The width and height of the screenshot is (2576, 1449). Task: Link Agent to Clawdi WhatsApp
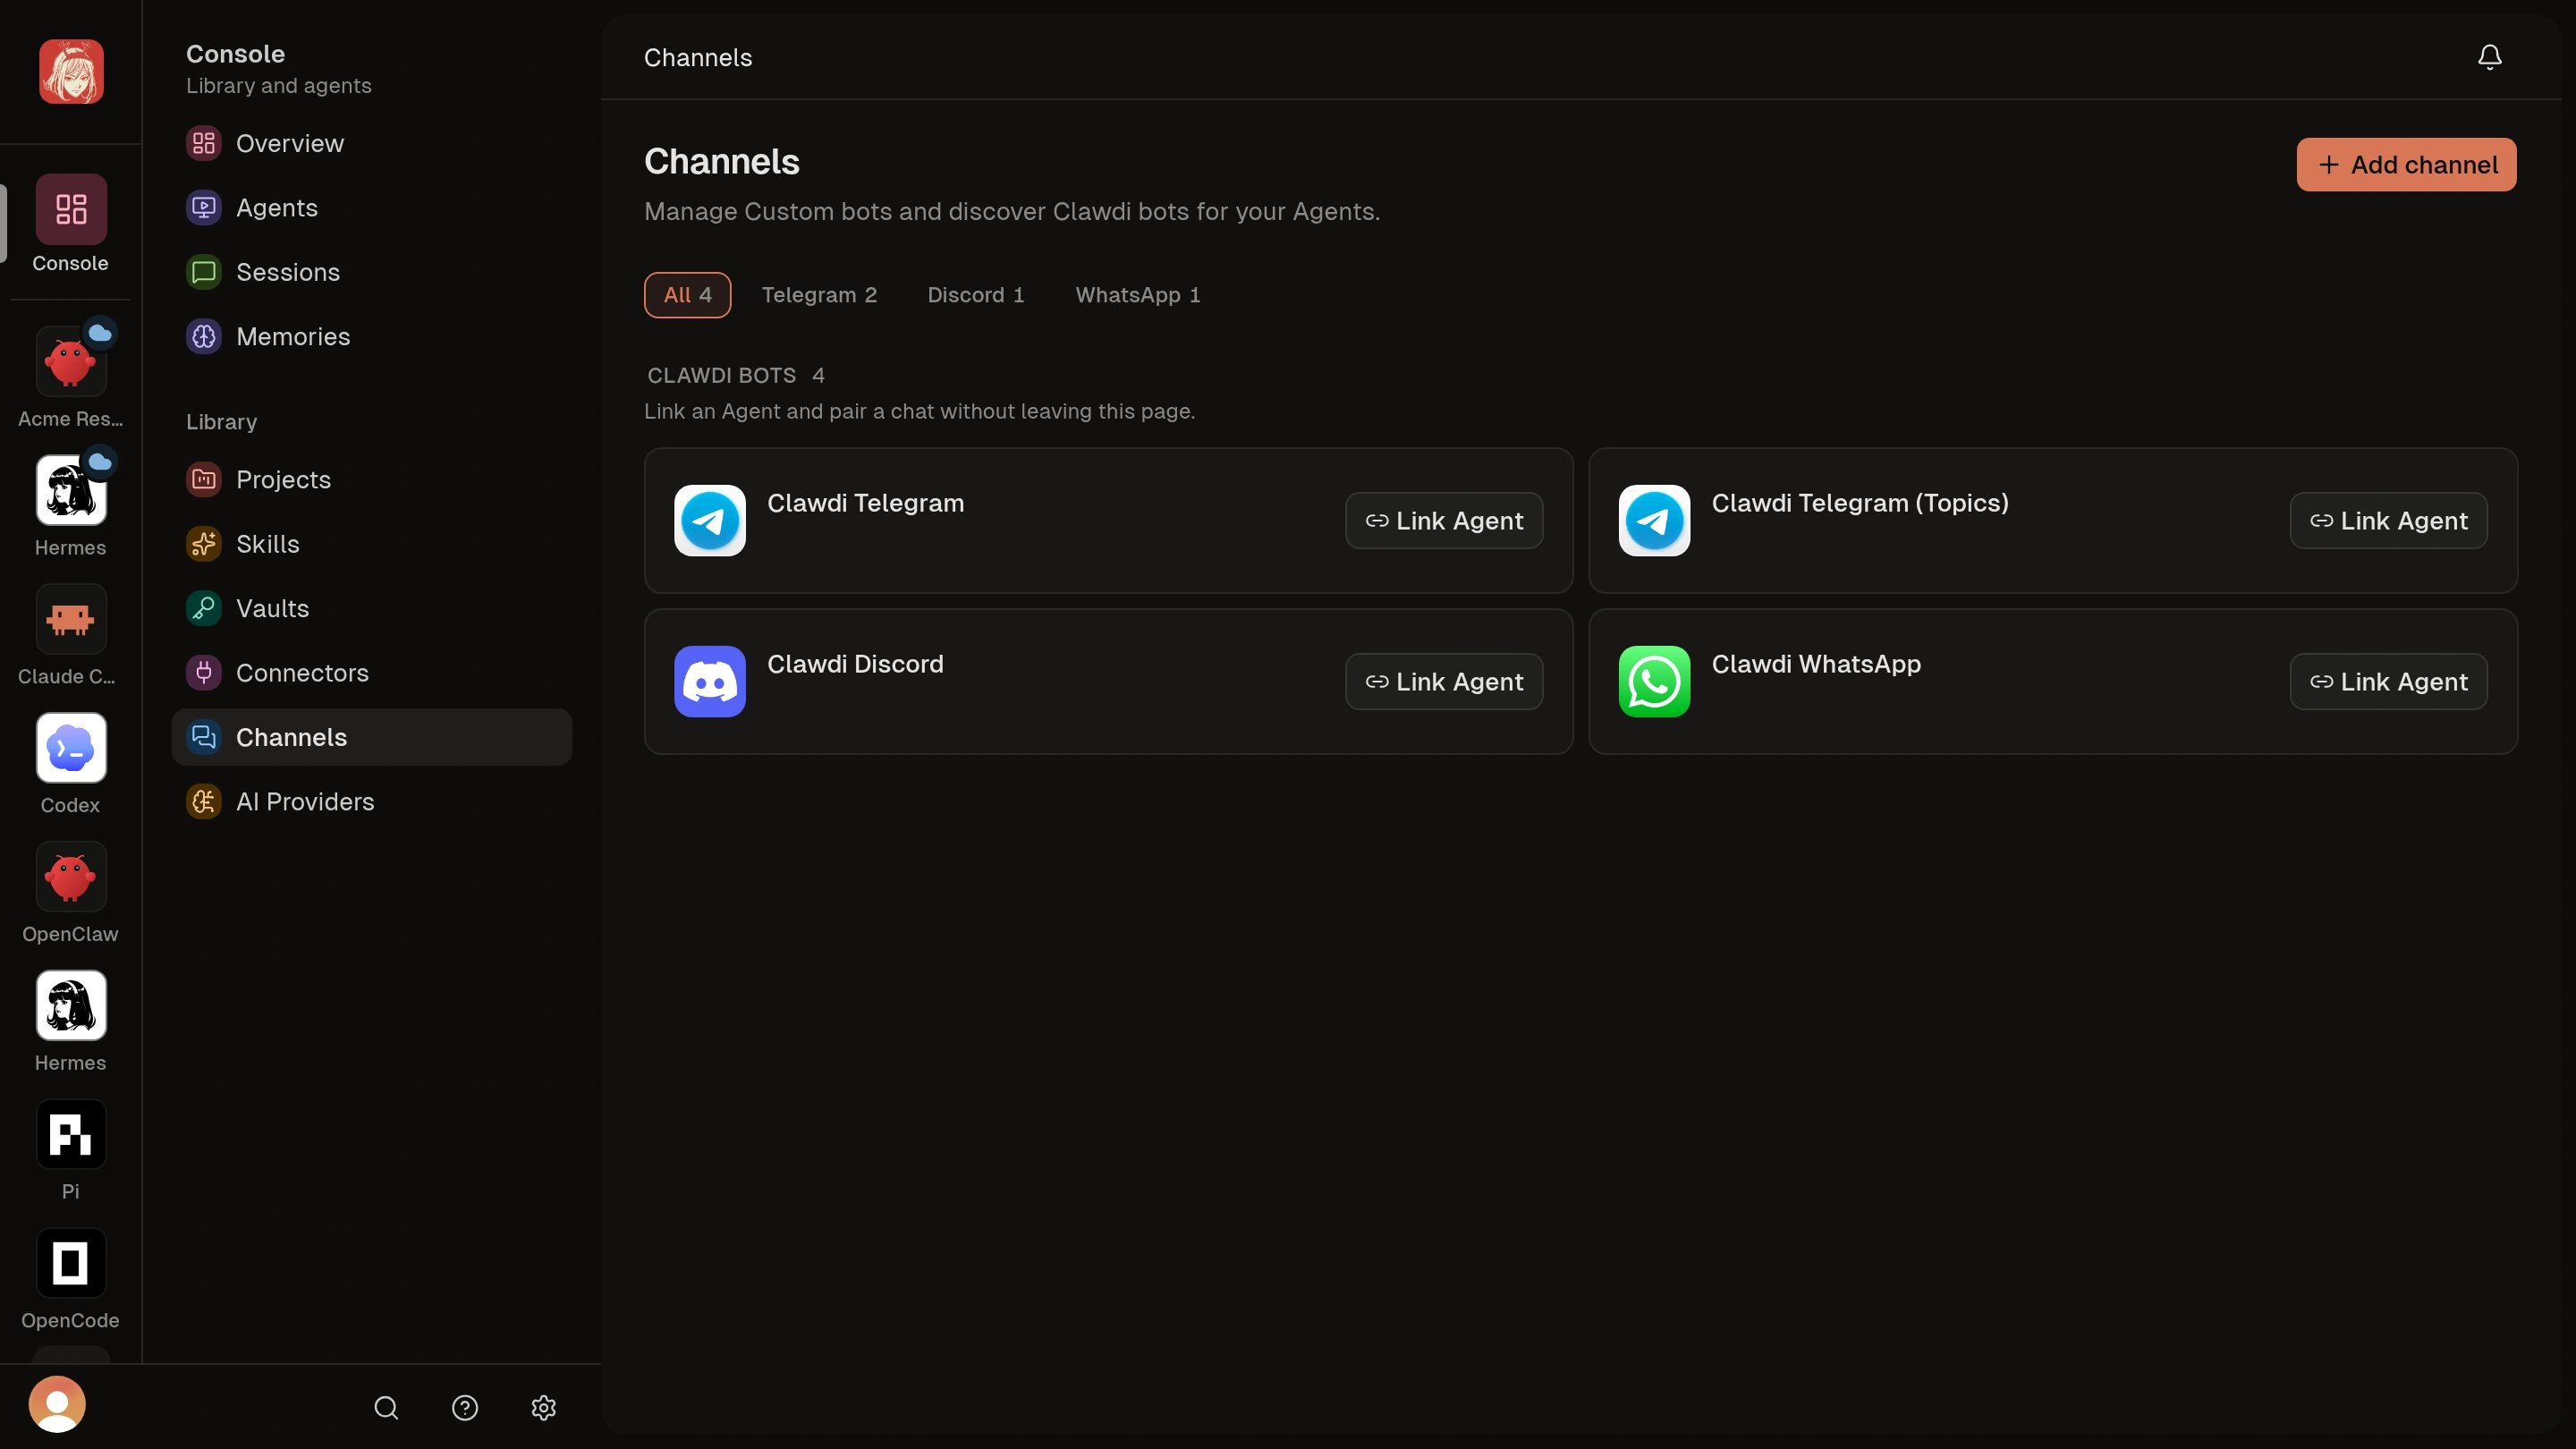tap(2388, 682)
